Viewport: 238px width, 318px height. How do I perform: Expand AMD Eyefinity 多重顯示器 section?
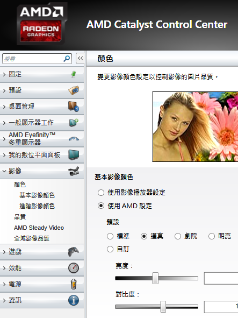pyautogui.click(x=42, y=139)
